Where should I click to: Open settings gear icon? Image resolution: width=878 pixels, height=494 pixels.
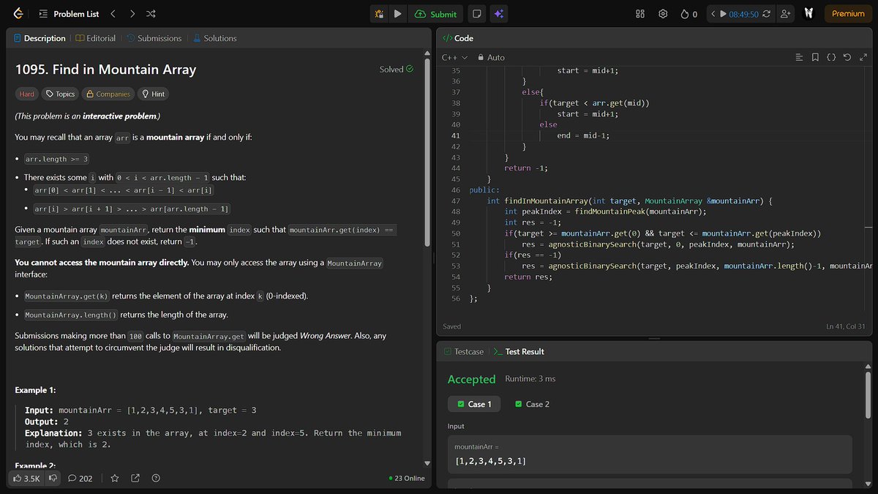663,14
